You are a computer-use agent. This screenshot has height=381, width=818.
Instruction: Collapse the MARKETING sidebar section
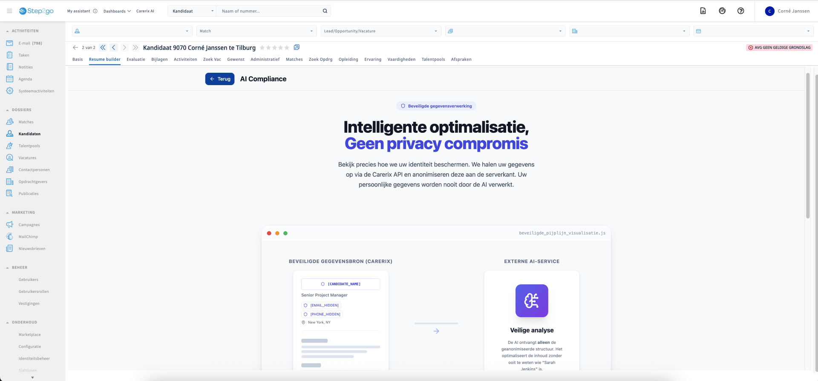8,212
